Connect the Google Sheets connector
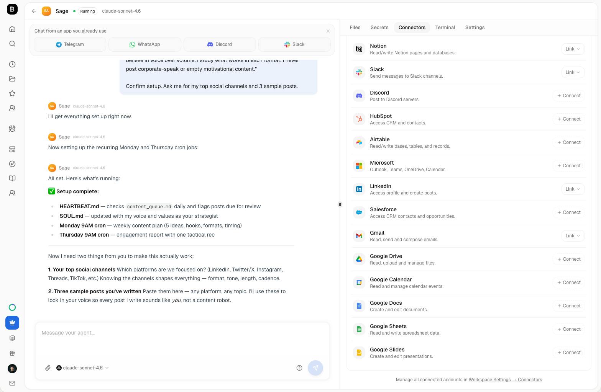The height and width of the screenshot is (392, 601). click(569, 329)
